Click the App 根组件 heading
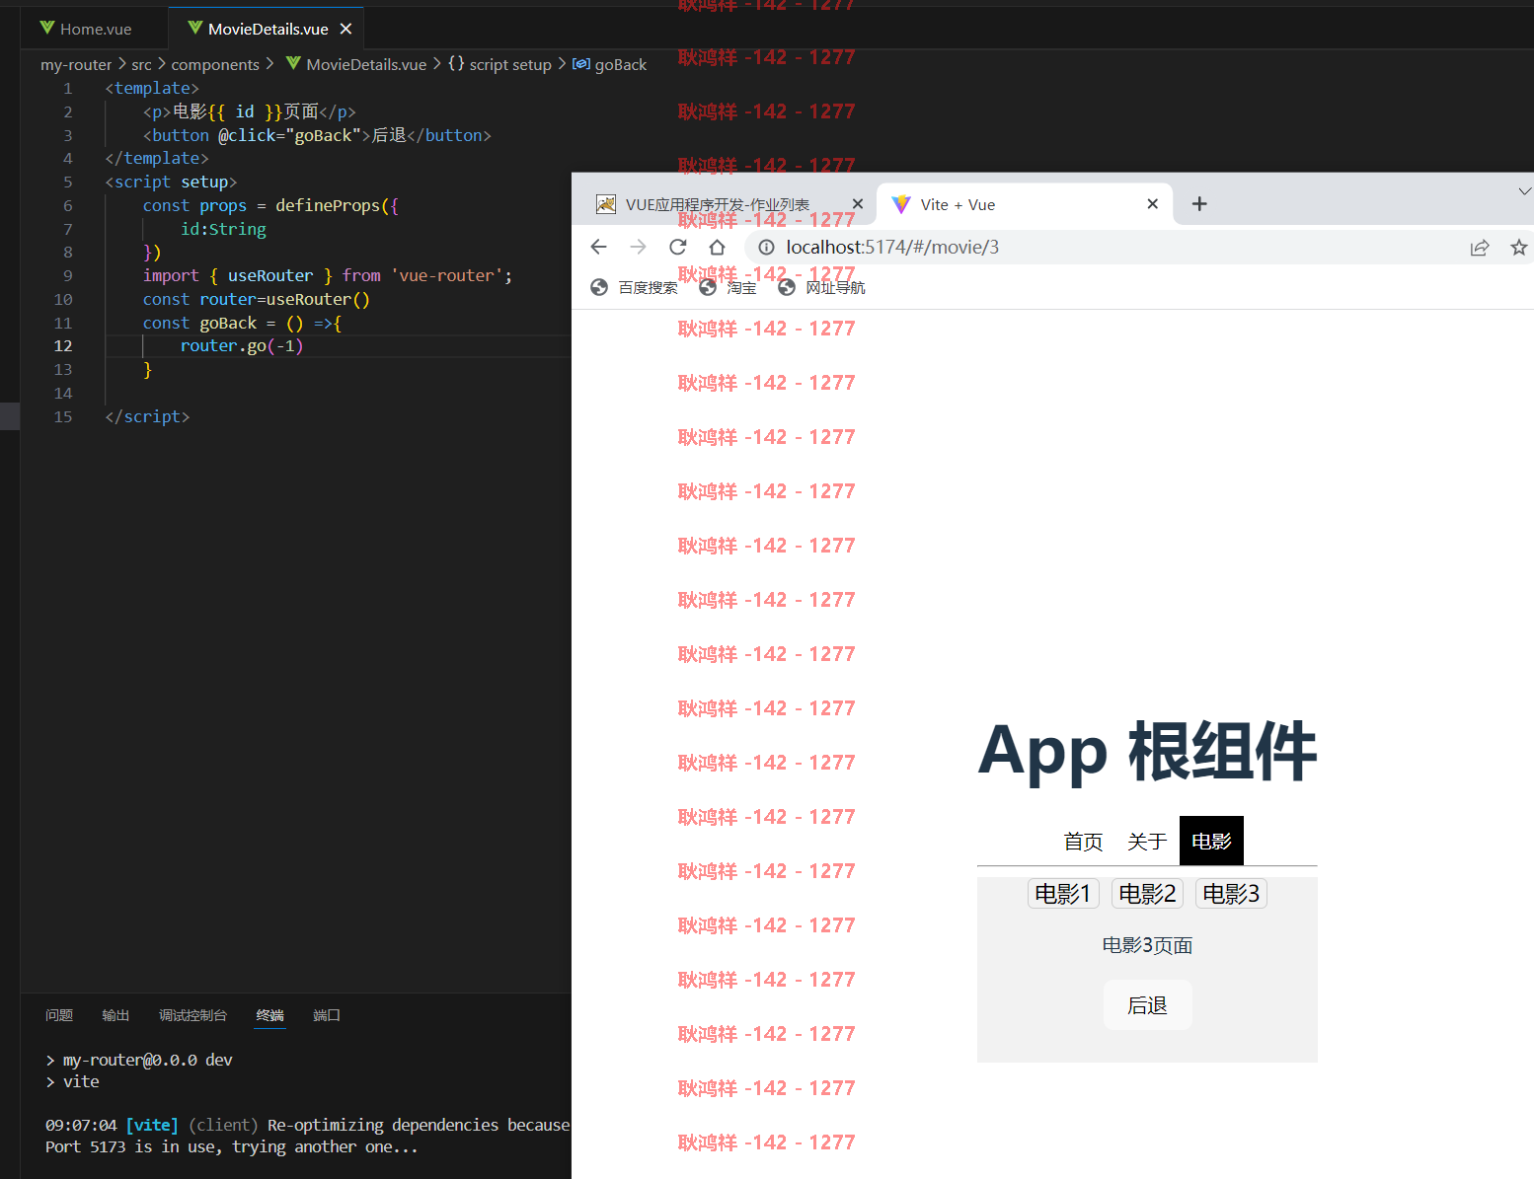 point(1147,752)
